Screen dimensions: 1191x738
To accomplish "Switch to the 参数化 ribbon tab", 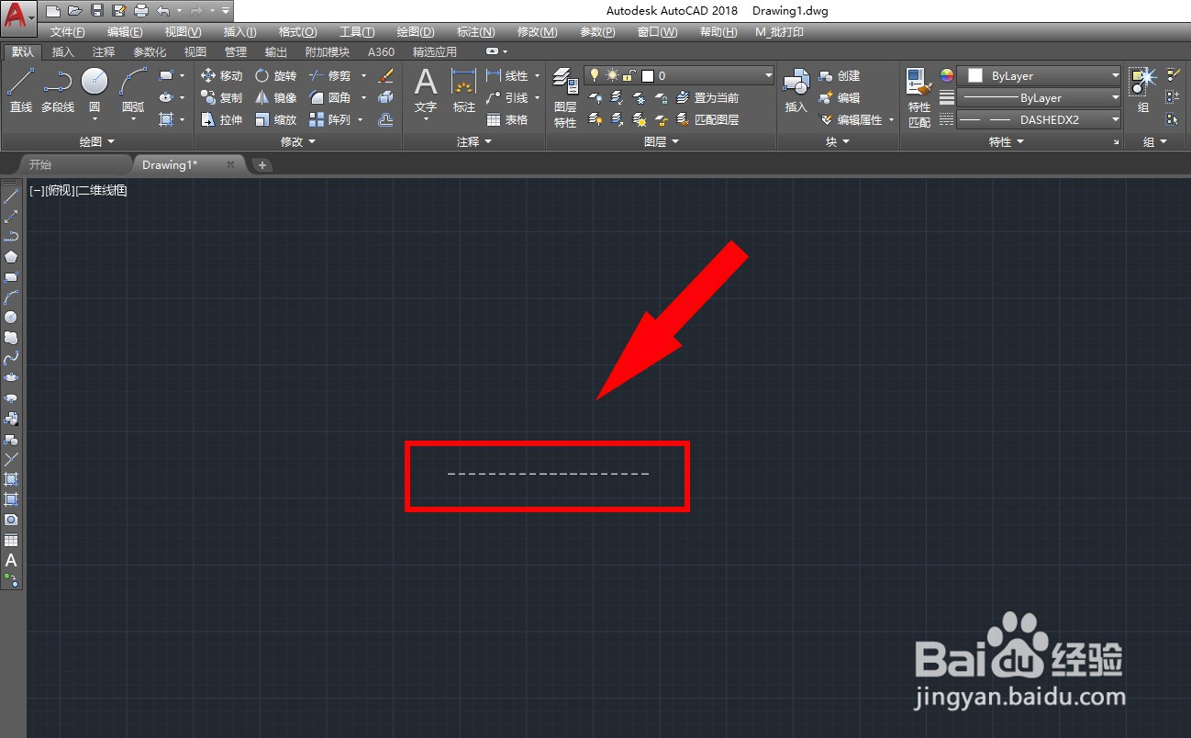I will pyautogui.click(x=150, y=52).
